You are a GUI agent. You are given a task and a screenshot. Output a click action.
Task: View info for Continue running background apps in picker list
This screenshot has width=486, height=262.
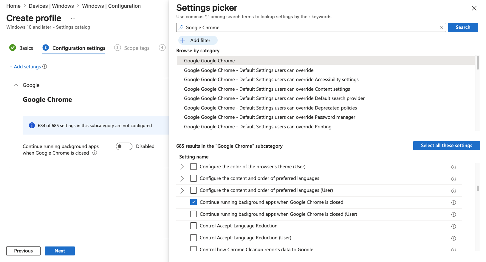(x=454, y=203)
